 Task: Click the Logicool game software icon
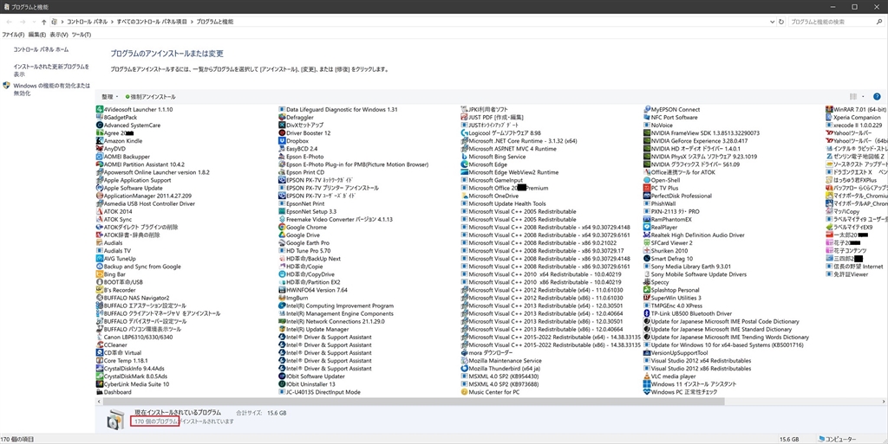pyautogui.click(x=465, y=133)
